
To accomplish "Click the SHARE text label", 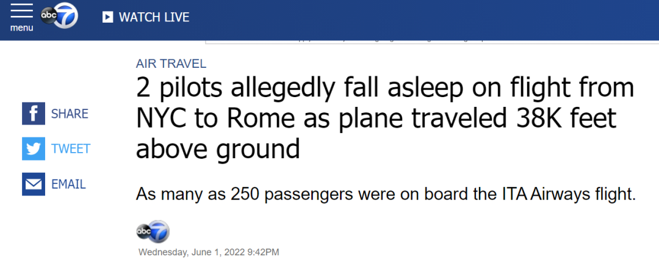I will (70, 114).
